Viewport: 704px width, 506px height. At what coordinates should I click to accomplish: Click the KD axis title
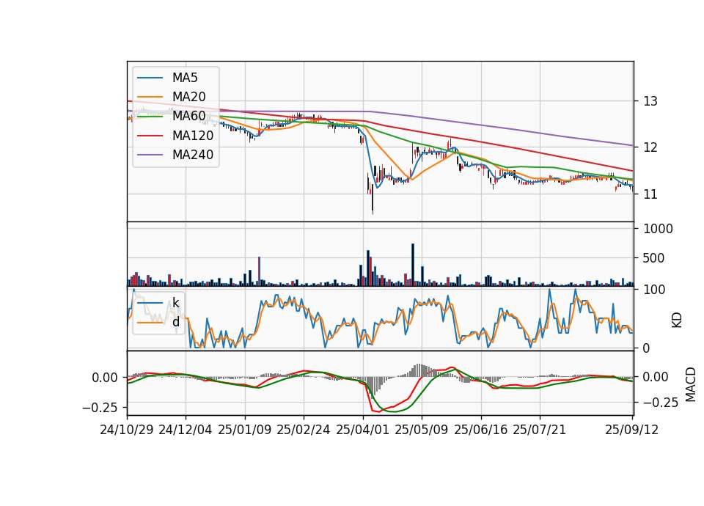point(677,320)
